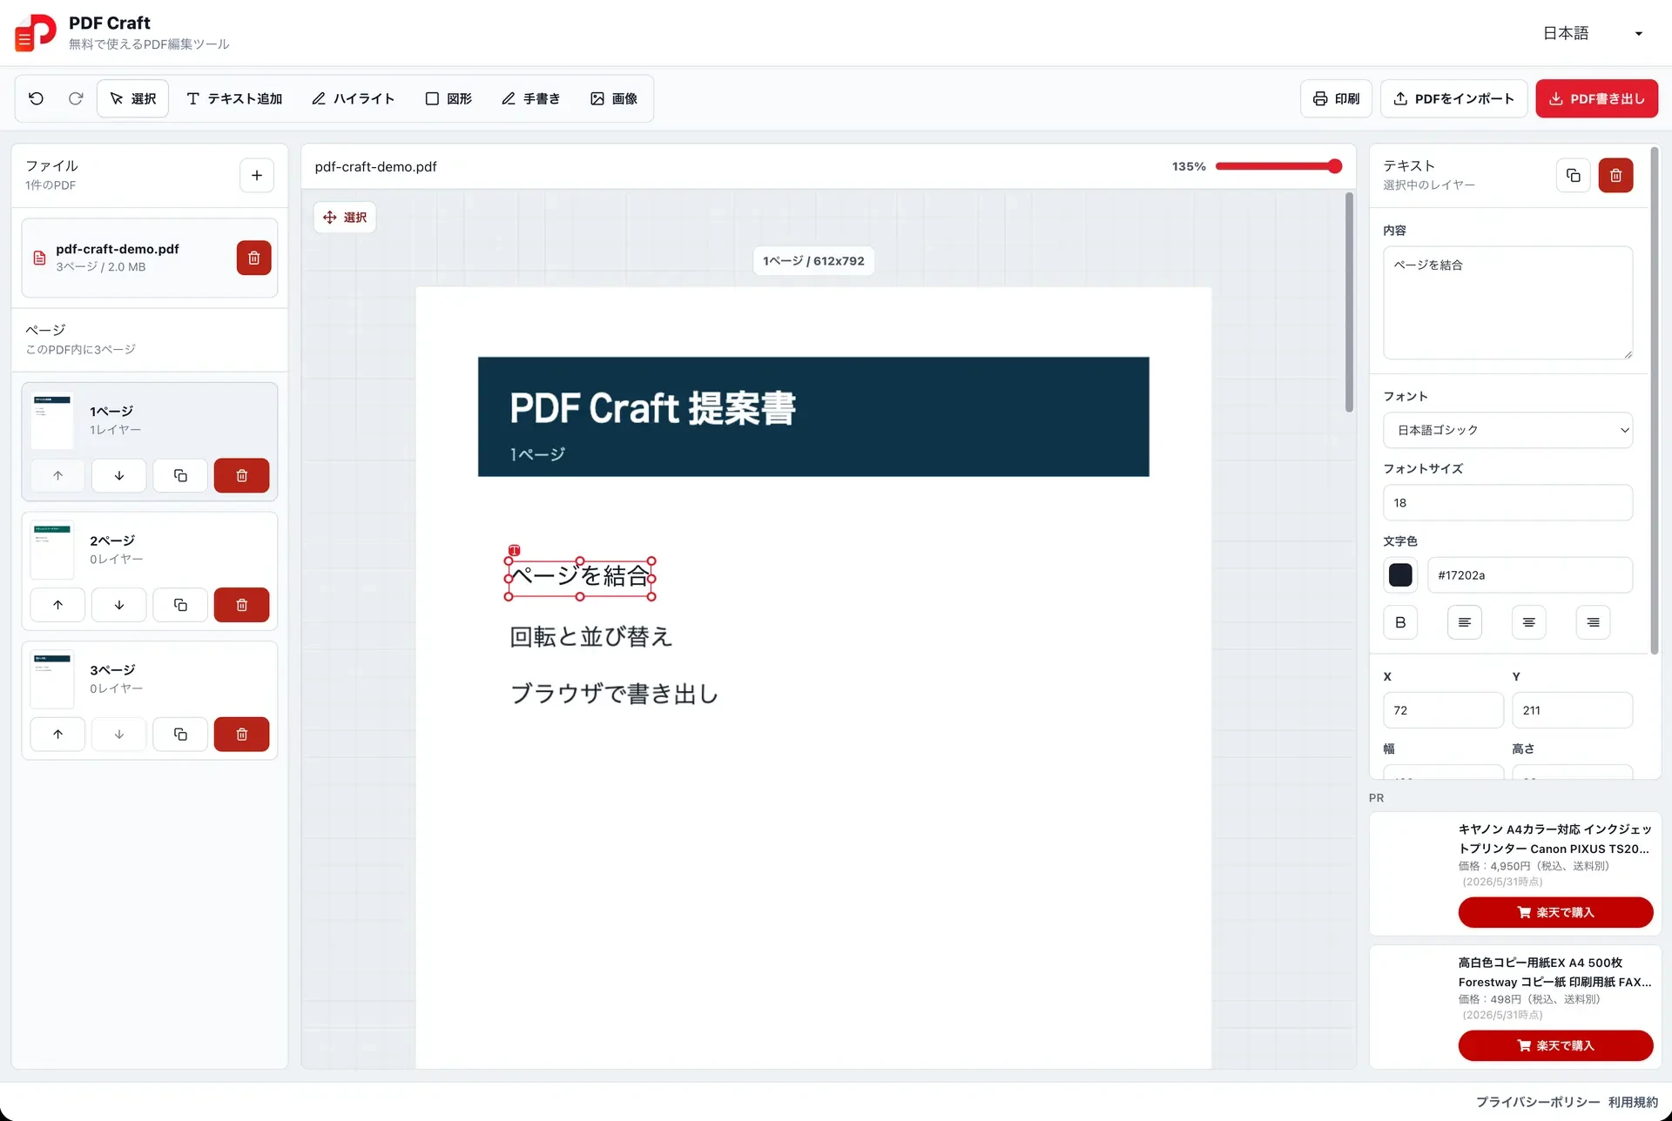Open the 日本語ゴシック font dropdown
Screen dimensions: 1672x1121
[1507, 430]
